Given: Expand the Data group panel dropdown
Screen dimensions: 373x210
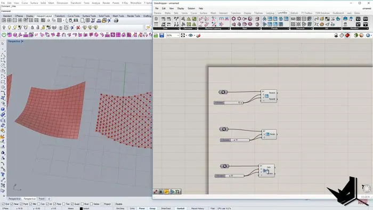Looking at the screenshot, I should tap(178, 29).
